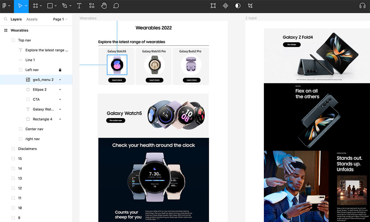Select the Comment tool

116,6
